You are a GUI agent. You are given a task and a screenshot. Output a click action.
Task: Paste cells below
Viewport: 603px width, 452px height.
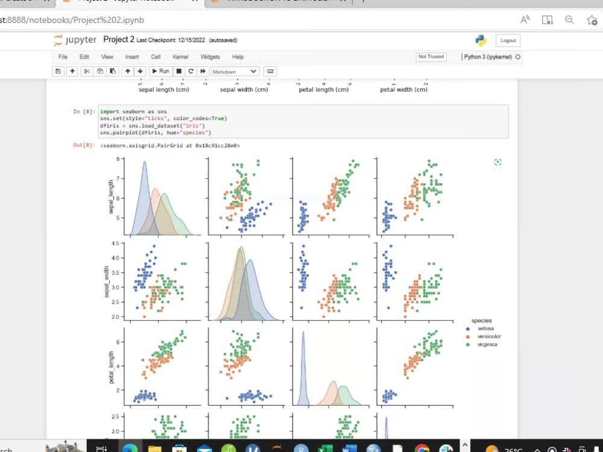(113, 72)
